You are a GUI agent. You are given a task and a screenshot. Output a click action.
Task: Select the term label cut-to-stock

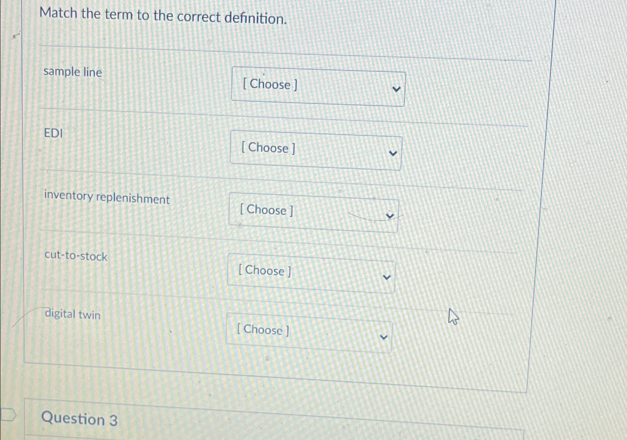(x=75, y=257)
